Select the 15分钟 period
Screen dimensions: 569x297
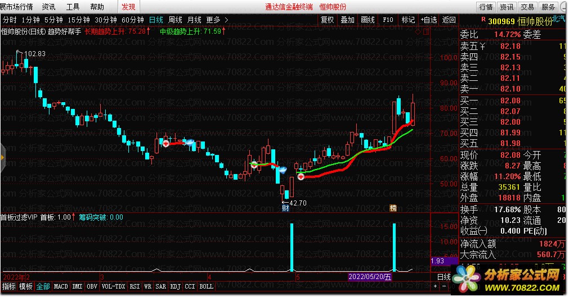78,20
